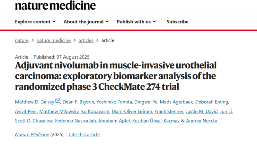This screenshot has height=144, width=257.
Task: Click the email envelope icon beside Matthew D. Galsky
Action: (58, 101)
